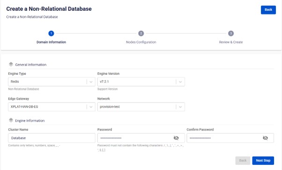Select the Domain Information step label
The height and width of the screenshot is (170, 282).
(51, 42)
